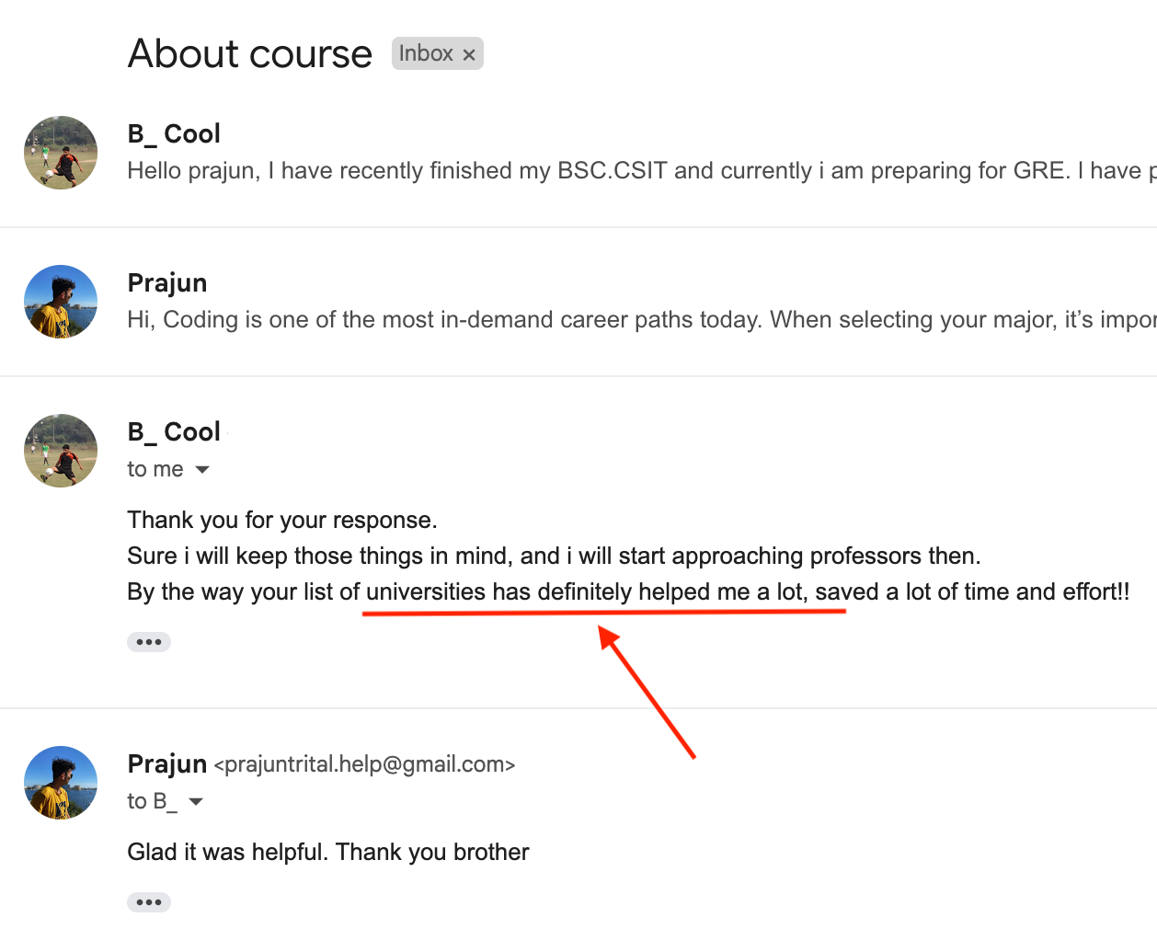Click Prajun's avatar on the collapsed "Hi, Coding" message
Image resolution: width=1157 pixels, height=929 pixels.
[61, 302]
